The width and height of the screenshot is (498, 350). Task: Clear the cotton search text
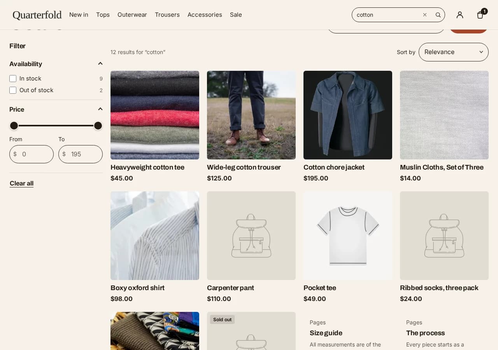coord(425,15)
